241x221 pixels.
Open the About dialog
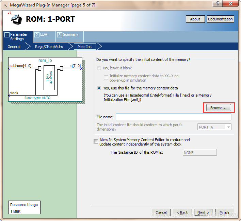(x=195, y=19)
